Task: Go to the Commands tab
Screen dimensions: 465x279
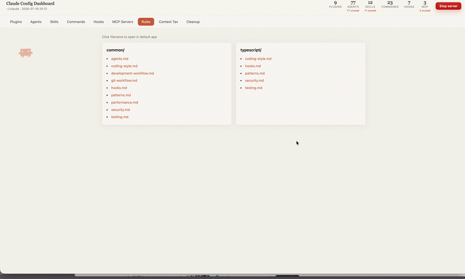Action: (76, 22)
